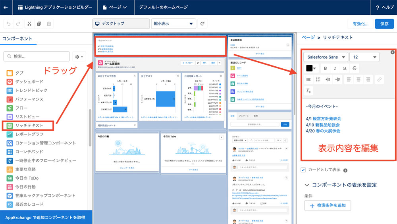
Task: Align text right
Action: [368, 79]
